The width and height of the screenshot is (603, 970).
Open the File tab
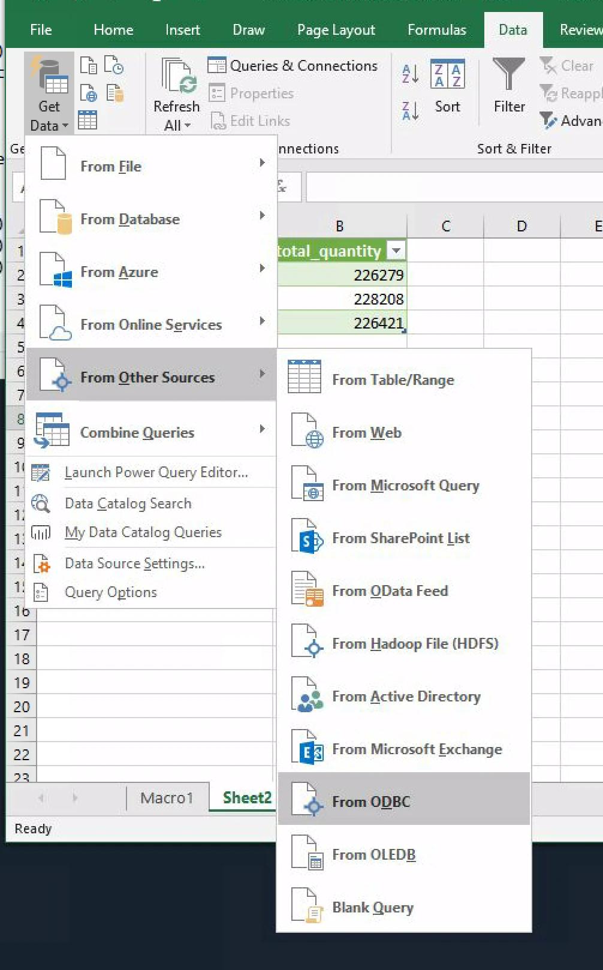(x=41, y=29)
